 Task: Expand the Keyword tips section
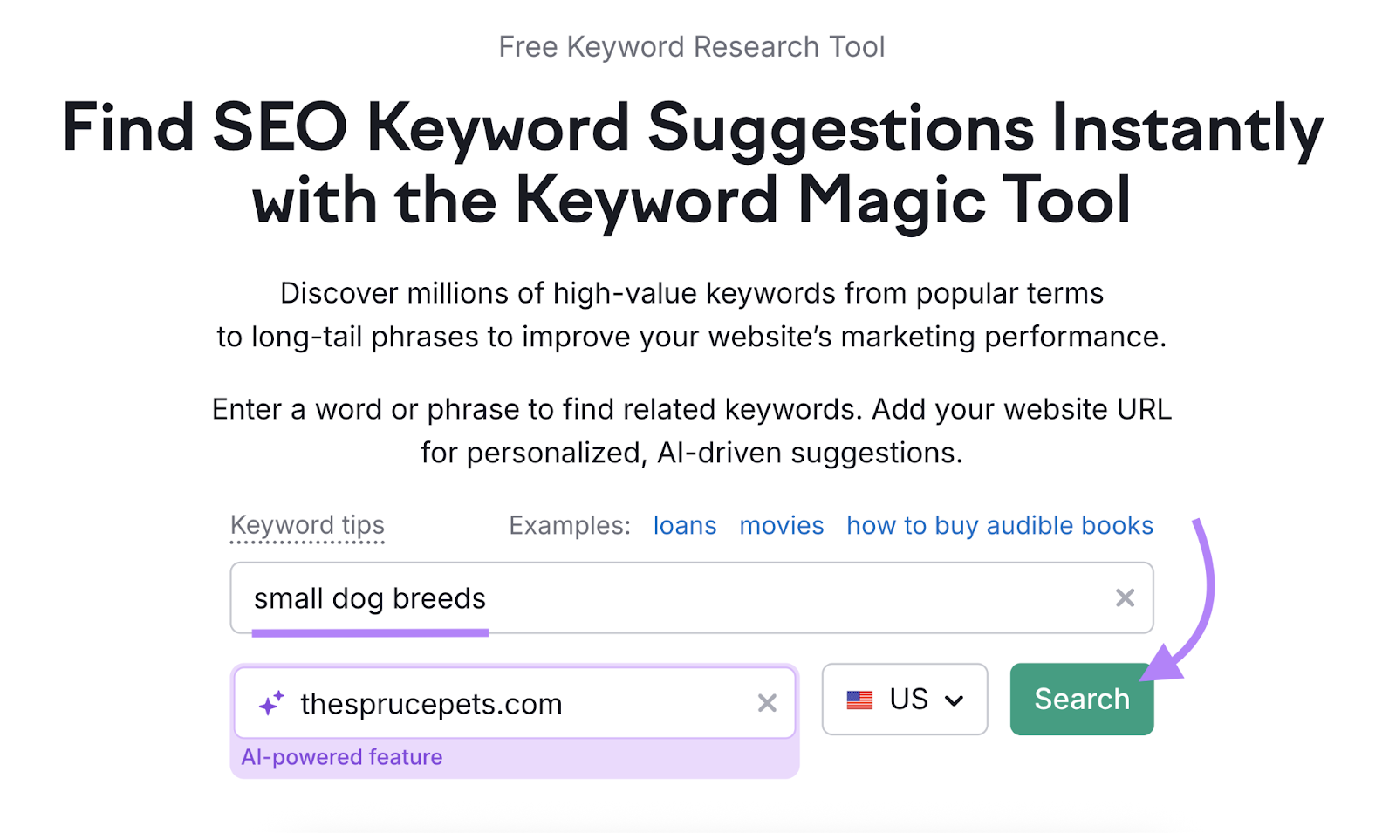pyautogui.click(x=307, y=525)
